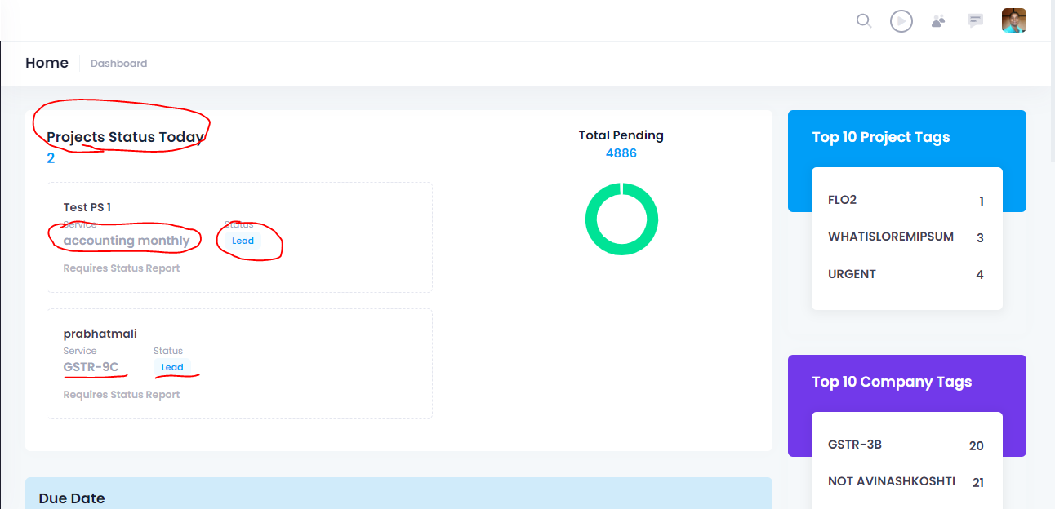
Task: Click the Total Pending label
Action: click(621, 135)
